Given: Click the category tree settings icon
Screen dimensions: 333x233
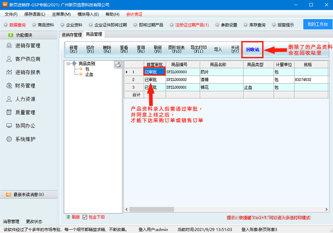Looking at the screenshot, I should pos(118,65).
